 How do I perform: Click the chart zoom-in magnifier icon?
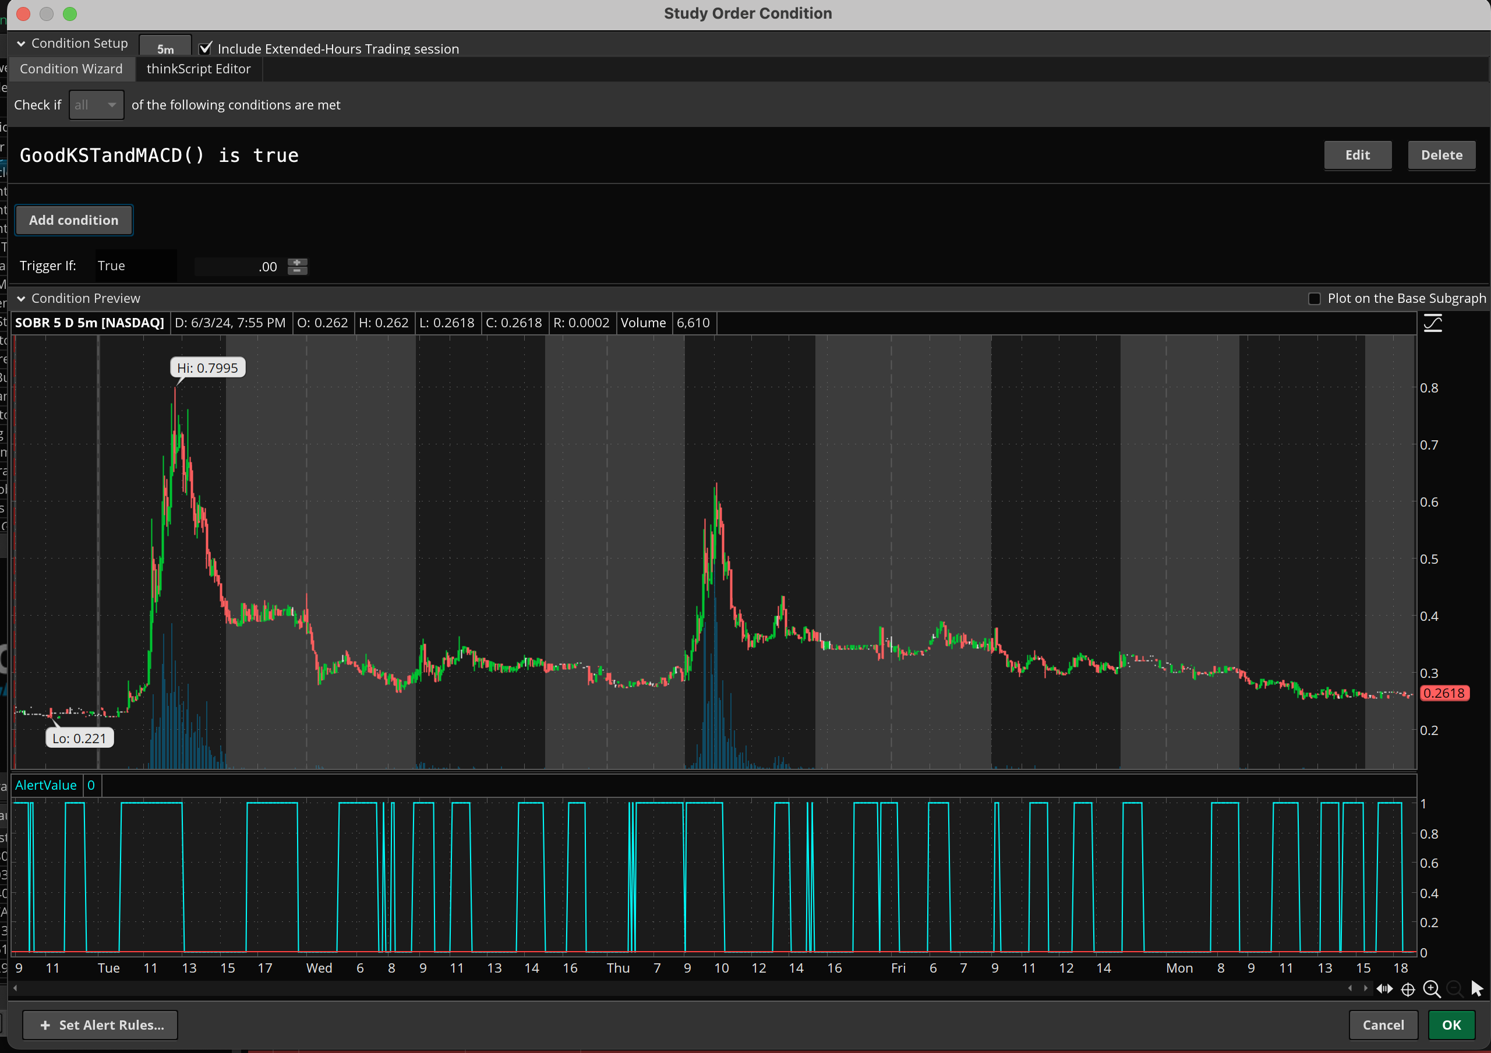[1431, 989]
